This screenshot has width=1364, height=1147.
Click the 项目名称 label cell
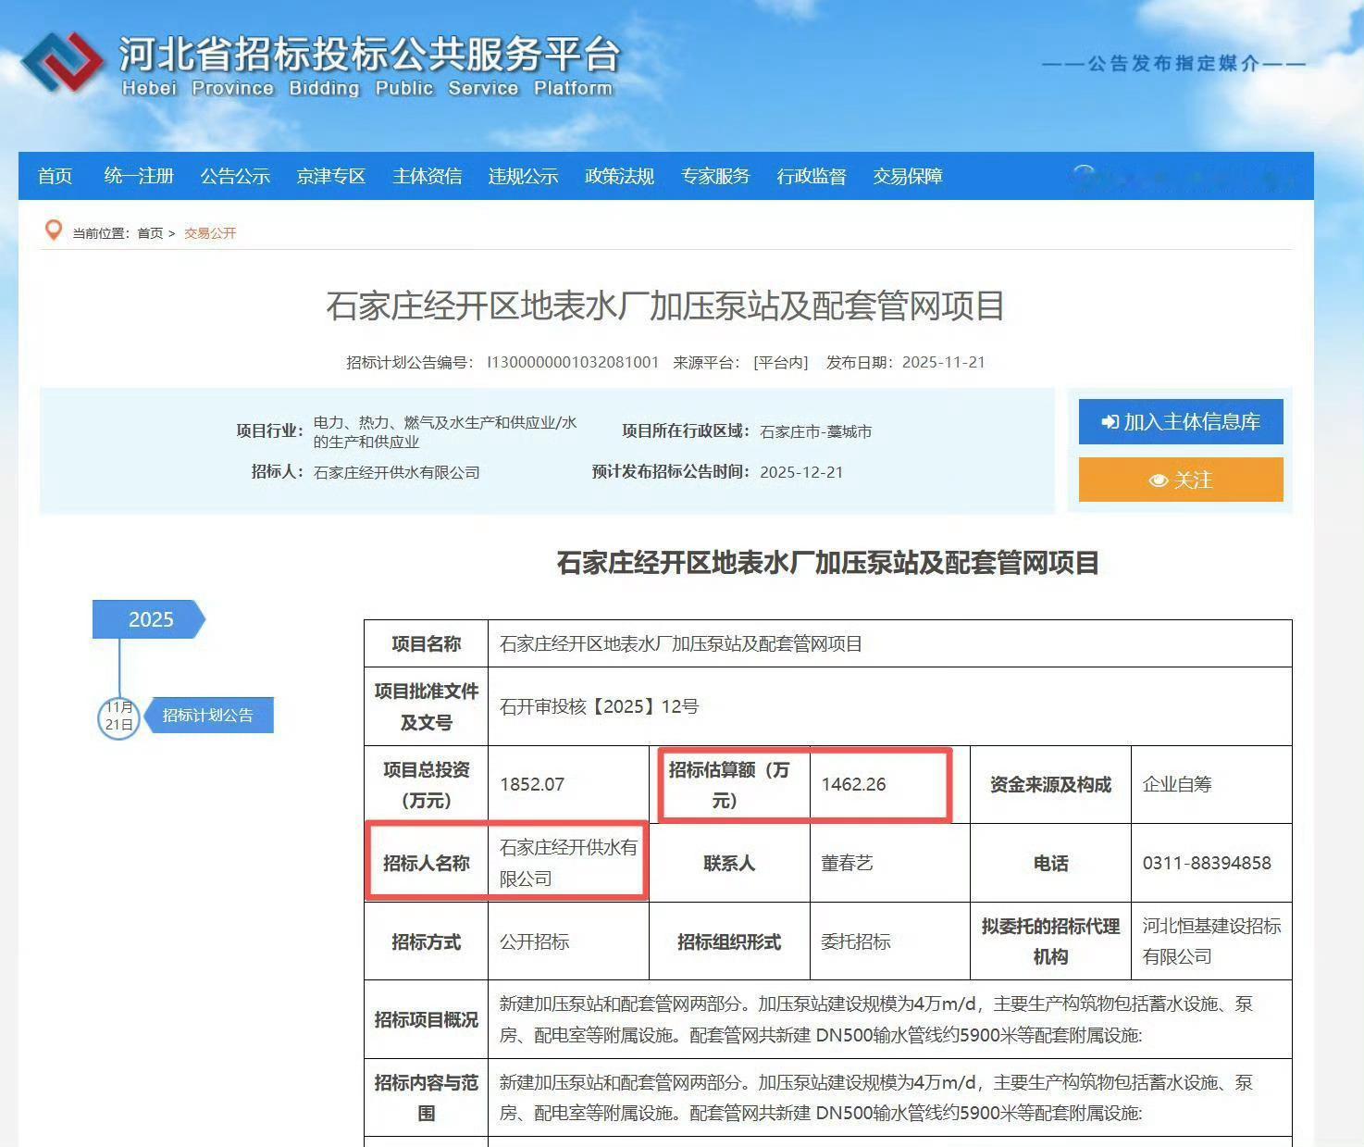point(427,643)
